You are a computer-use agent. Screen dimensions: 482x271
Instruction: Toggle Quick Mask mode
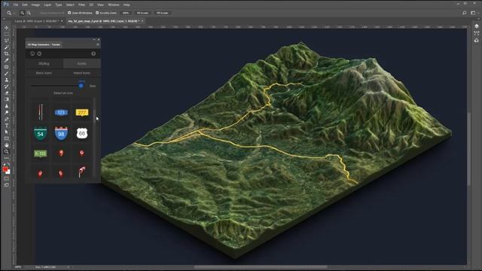[7, 178]
